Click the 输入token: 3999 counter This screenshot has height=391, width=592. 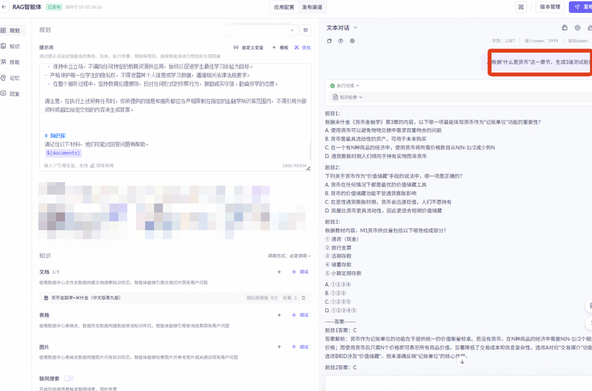pos(542,41)
